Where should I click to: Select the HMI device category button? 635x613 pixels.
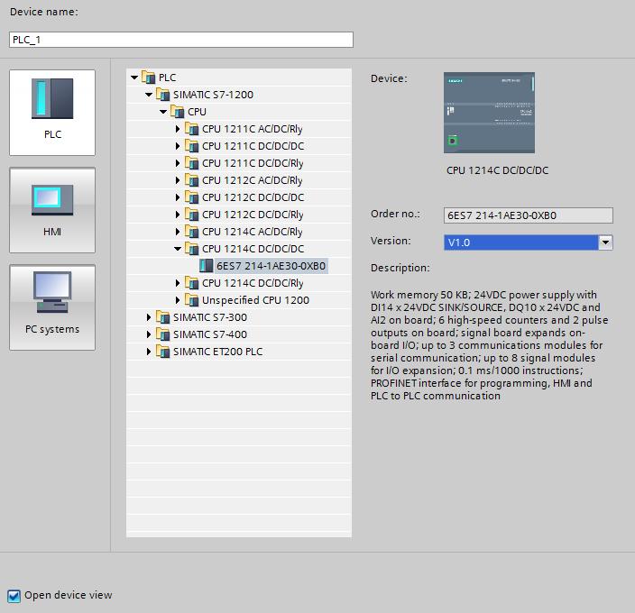coord(52,210)
